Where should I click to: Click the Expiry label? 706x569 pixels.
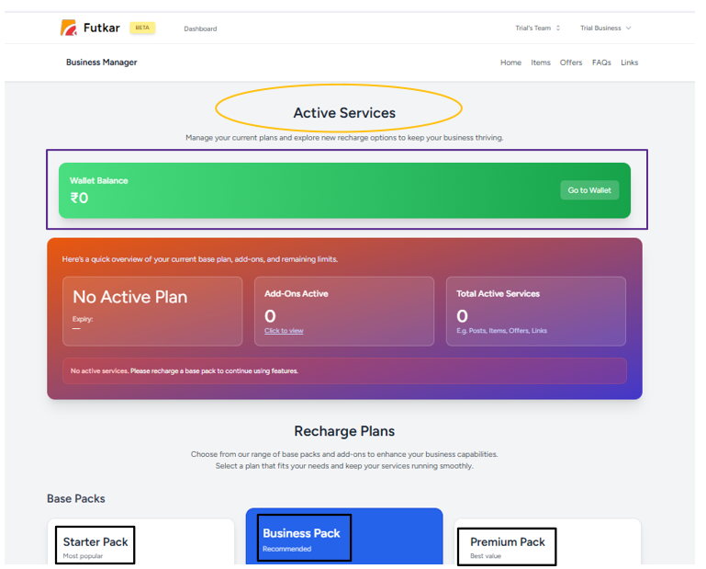[83, 319]
